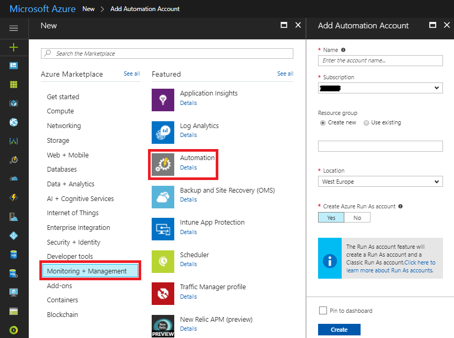Enable the Pin to dashboard checkbox
Viewport: 454px width, 338px height.
[x=323, y=310]
